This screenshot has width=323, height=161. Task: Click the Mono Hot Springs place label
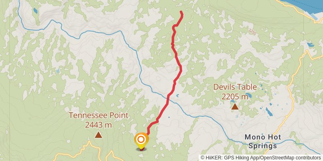point(263,141)
